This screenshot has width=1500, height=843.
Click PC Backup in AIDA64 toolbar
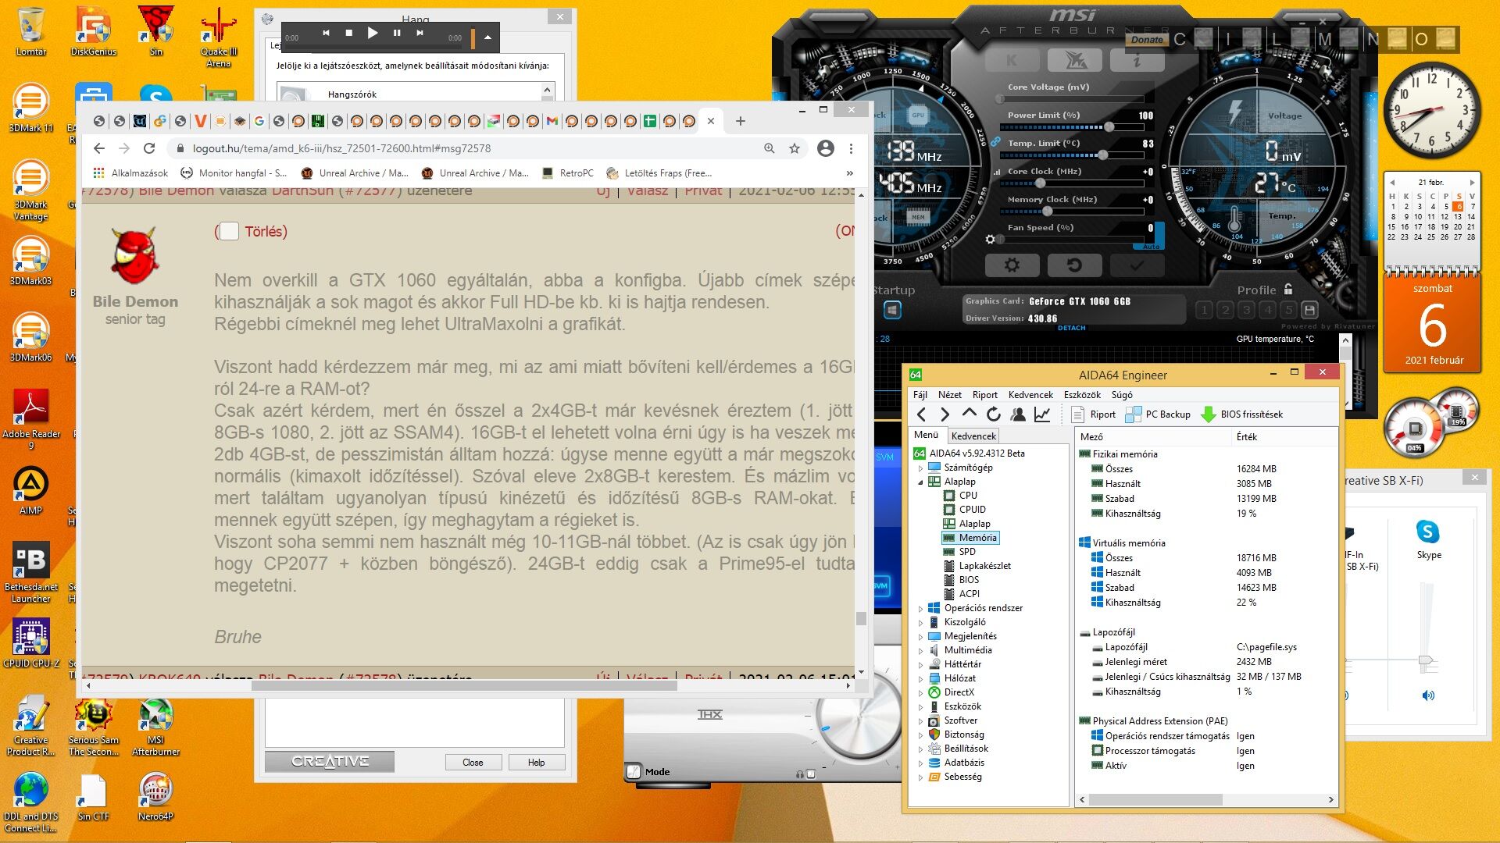coord(1159,414)
